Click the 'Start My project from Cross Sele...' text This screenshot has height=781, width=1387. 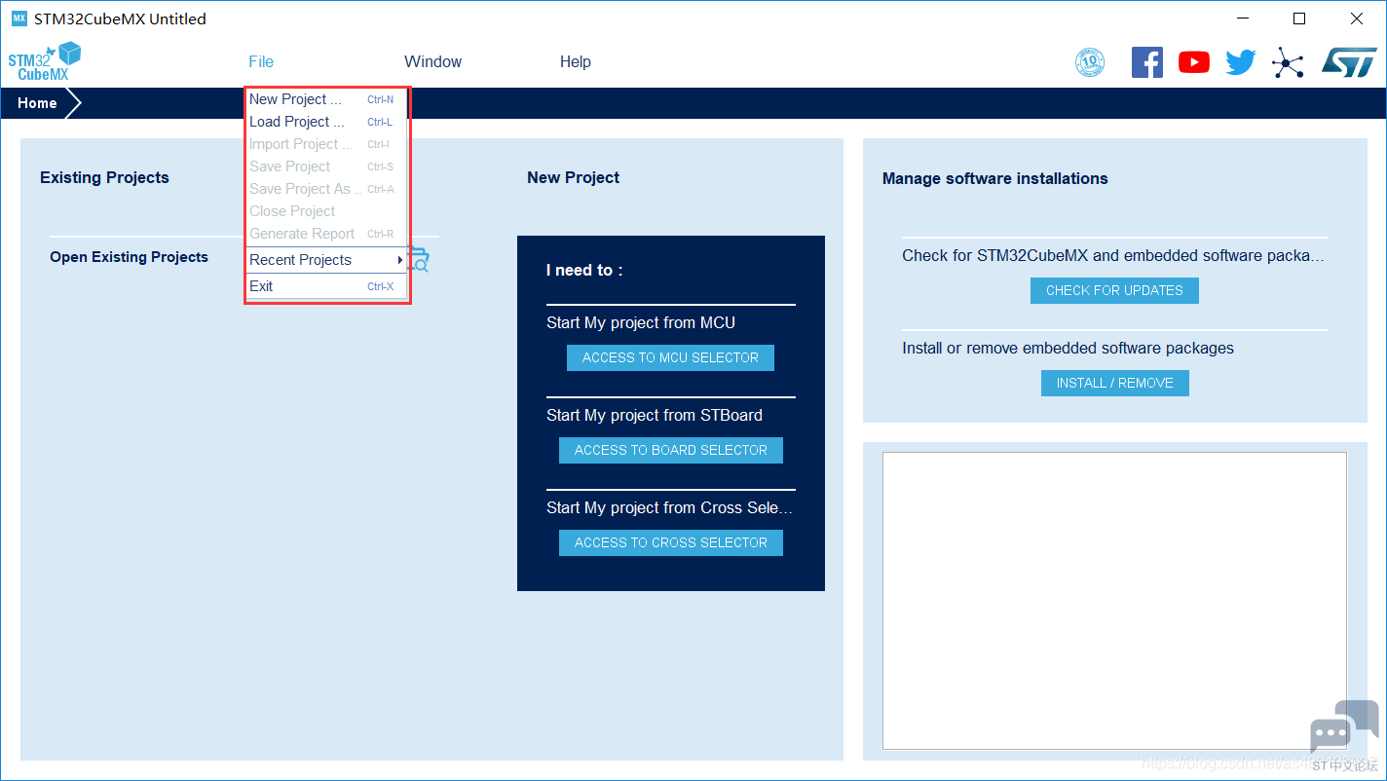coord(670,507)
